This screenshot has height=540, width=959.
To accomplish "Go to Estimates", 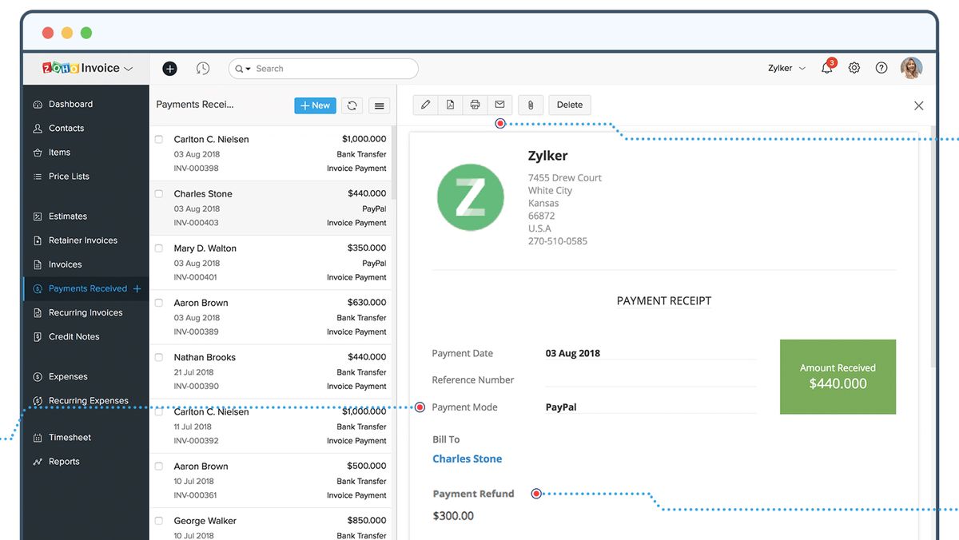I will tap(68, 216).
